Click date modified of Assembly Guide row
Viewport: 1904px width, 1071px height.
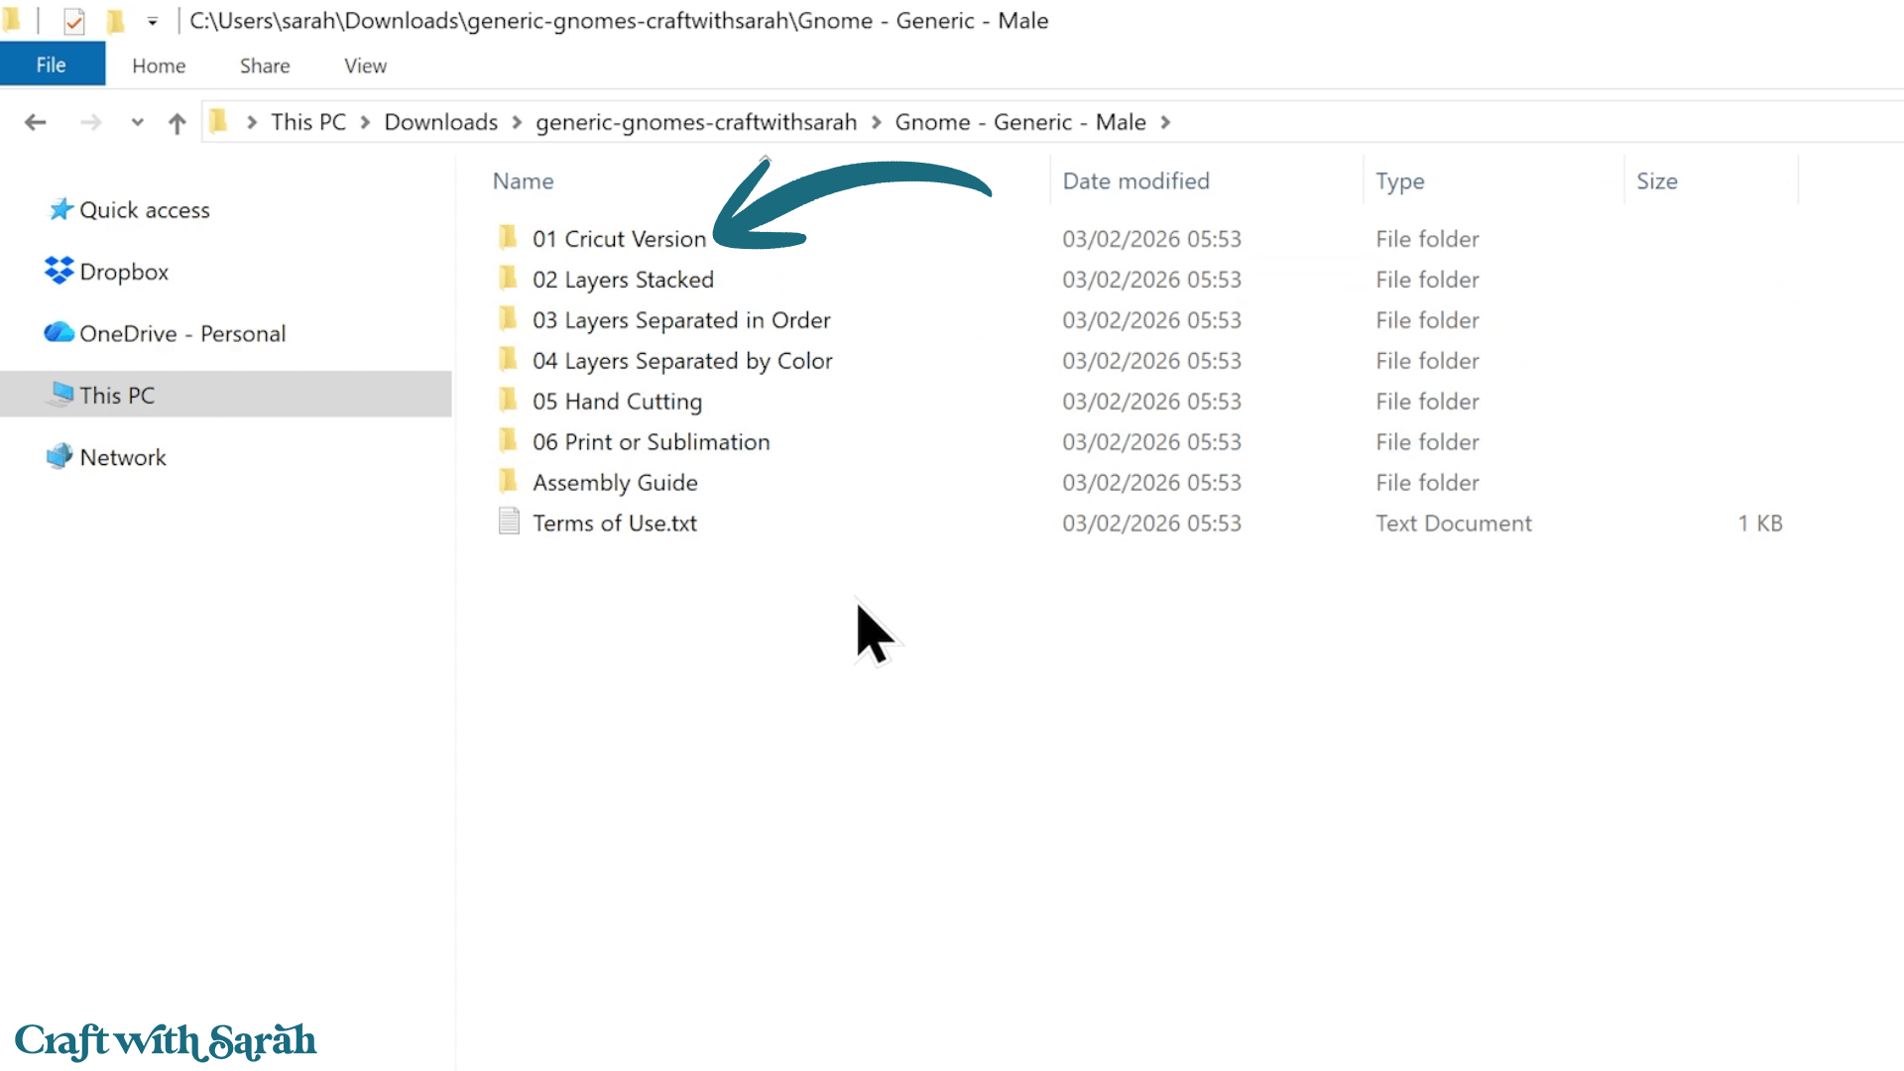tap(1151, 483)
